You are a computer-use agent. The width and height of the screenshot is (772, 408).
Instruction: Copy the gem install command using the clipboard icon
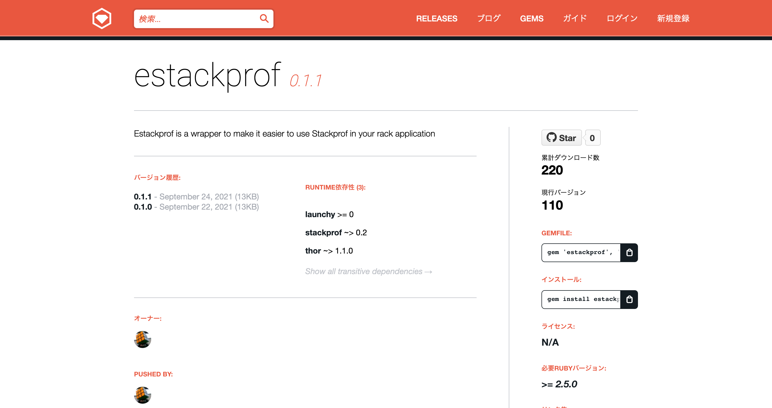click(x=629, y=299)
